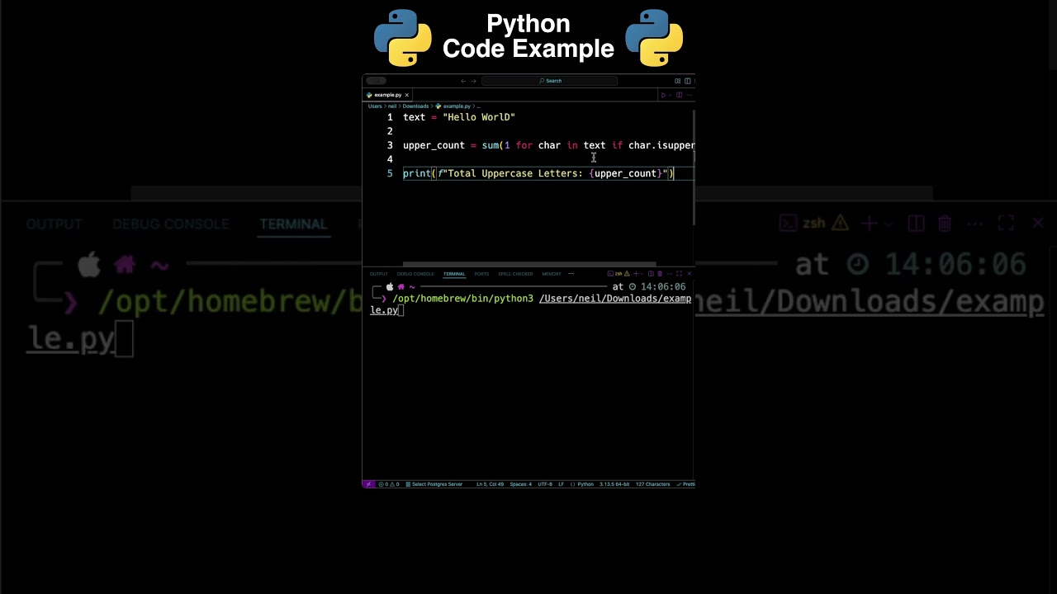
Task: Open the errors and warnings count in status bar
Action: [389, 484]
